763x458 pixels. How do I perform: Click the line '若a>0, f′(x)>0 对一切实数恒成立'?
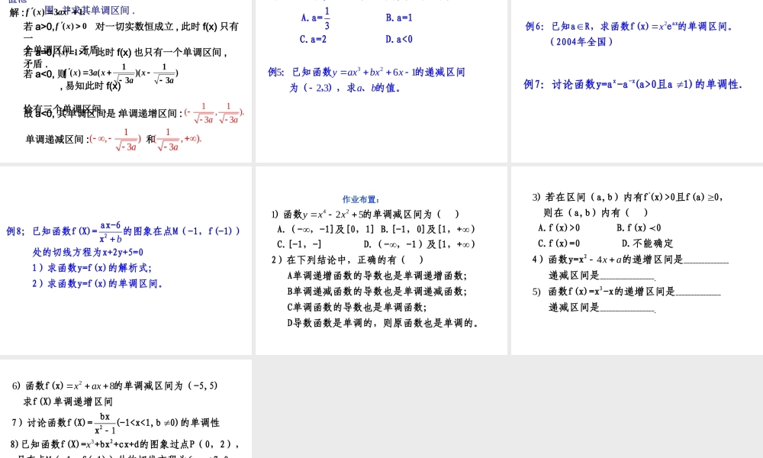[x=131, y=27]
